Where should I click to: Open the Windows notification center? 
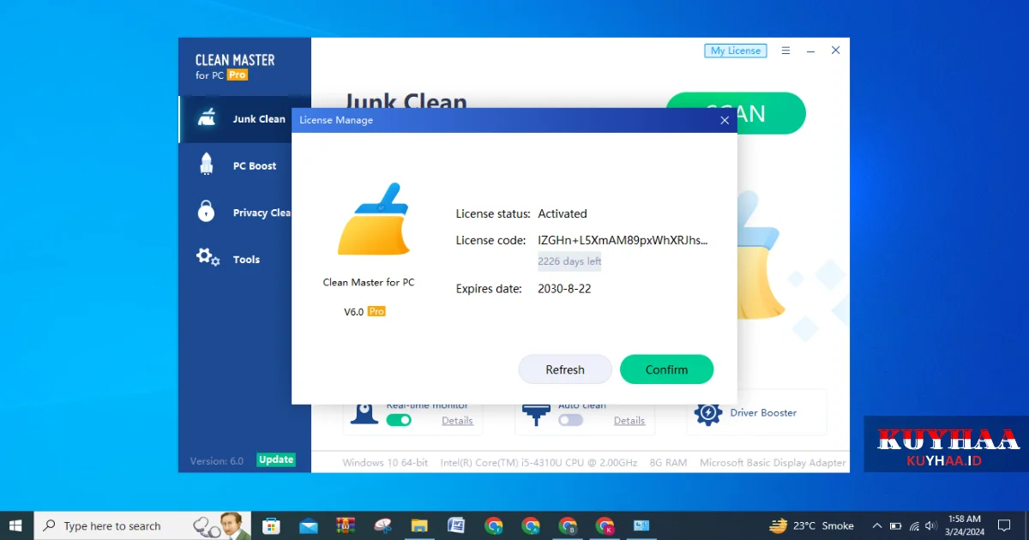[x=1004, y=525]
